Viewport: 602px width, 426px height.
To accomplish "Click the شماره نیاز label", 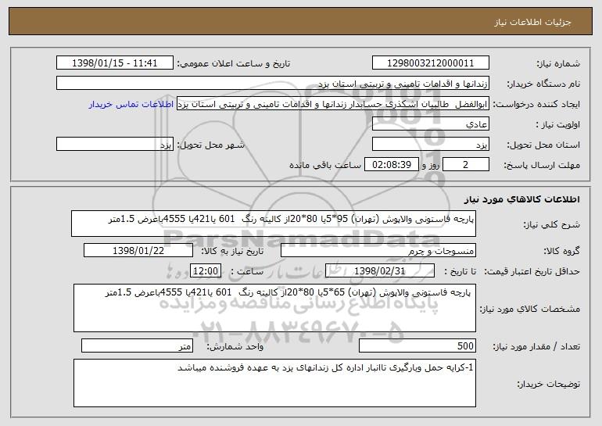I will point(558,64).
